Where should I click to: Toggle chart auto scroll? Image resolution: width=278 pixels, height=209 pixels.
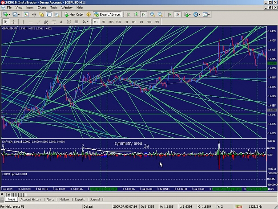[169, 15]
